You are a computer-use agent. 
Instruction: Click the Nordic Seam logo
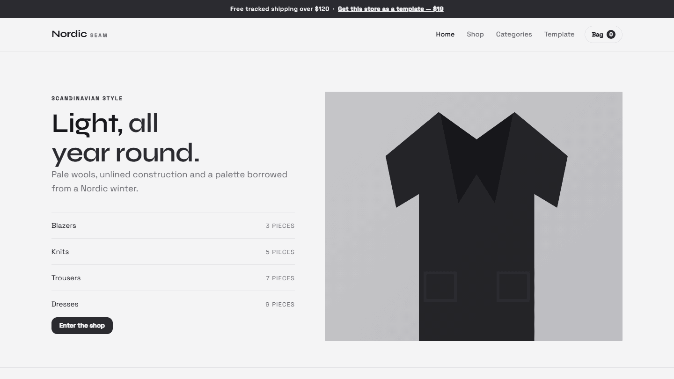click(80, 34)
